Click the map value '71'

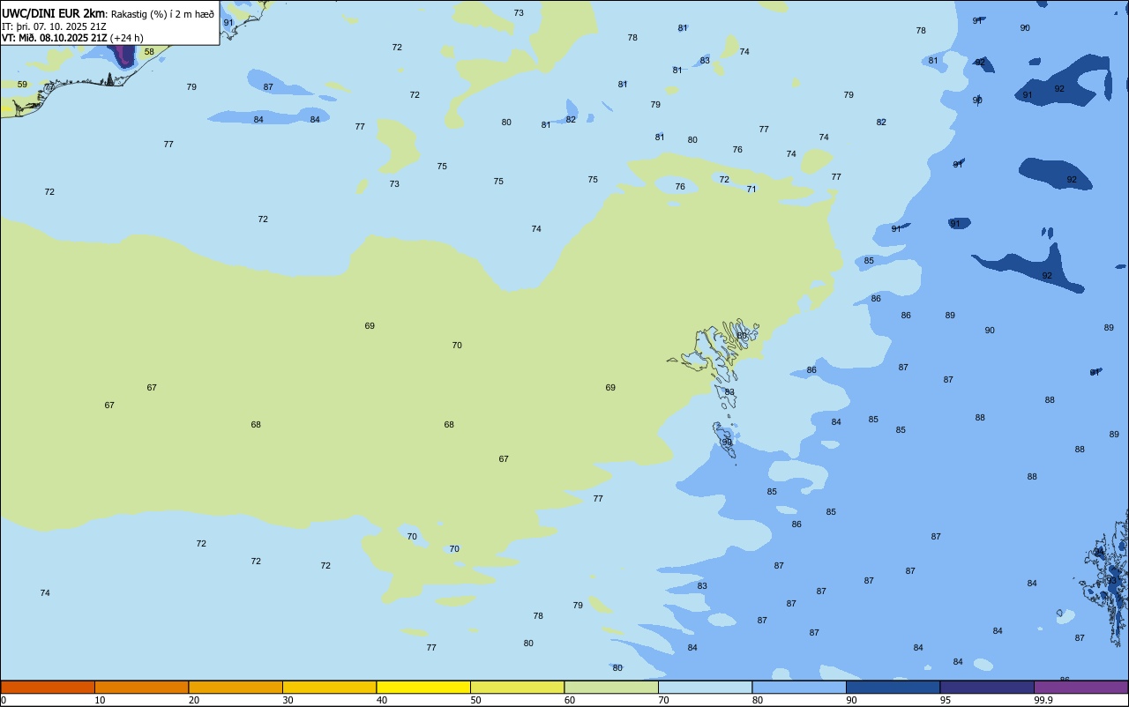751,190
